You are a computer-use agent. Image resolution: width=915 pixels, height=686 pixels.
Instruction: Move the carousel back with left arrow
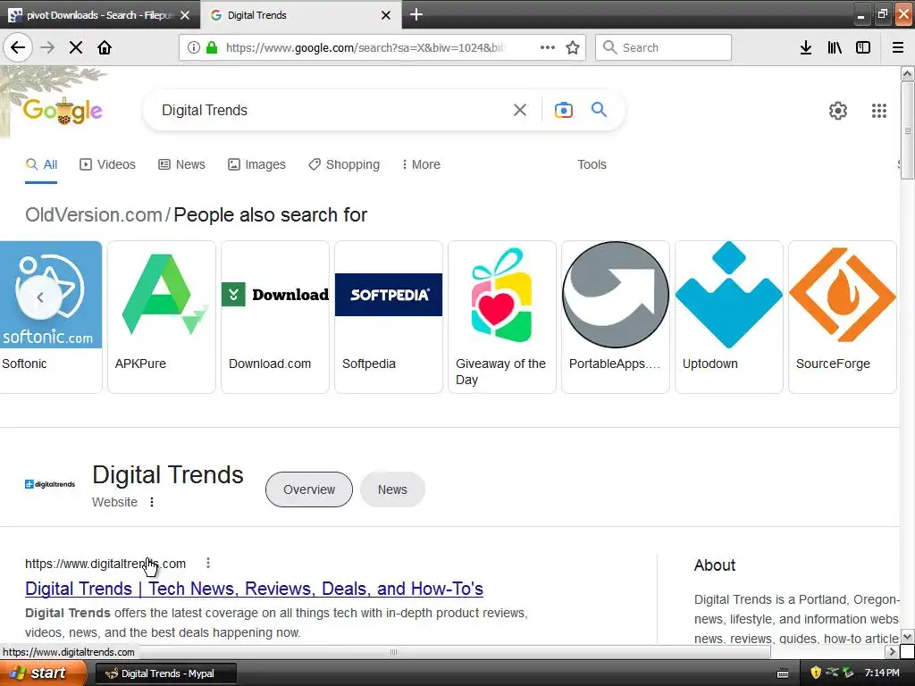point(39,297)
